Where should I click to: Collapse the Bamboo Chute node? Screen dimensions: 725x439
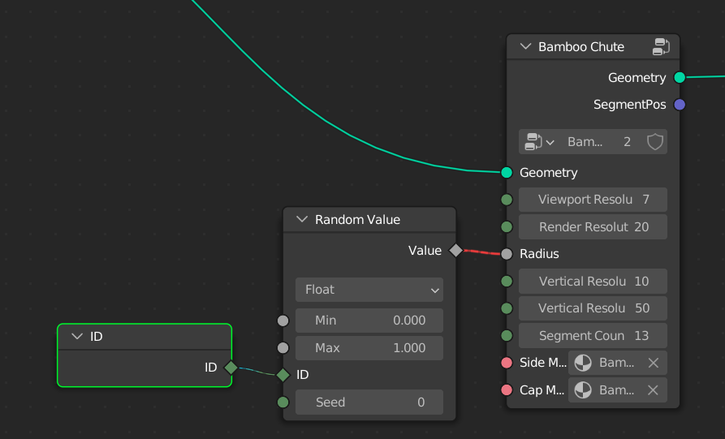click(x=525, y=46)
